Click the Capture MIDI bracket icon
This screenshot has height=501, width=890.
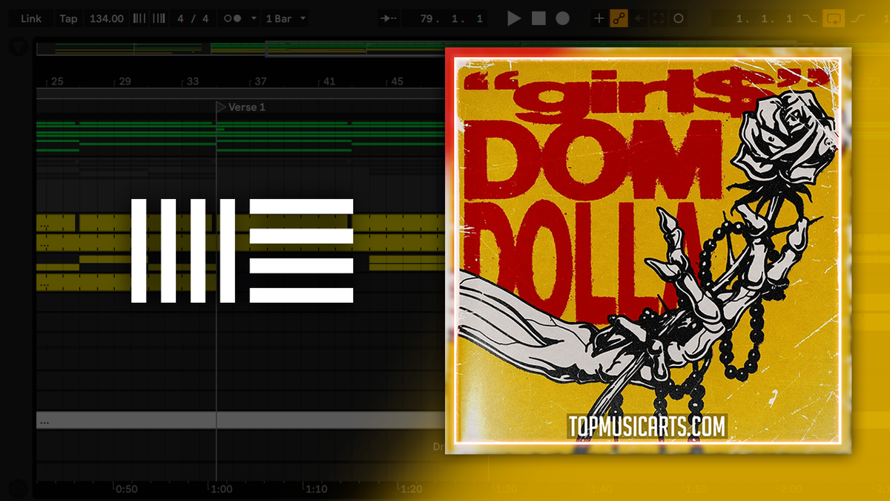tap(658, 19)
